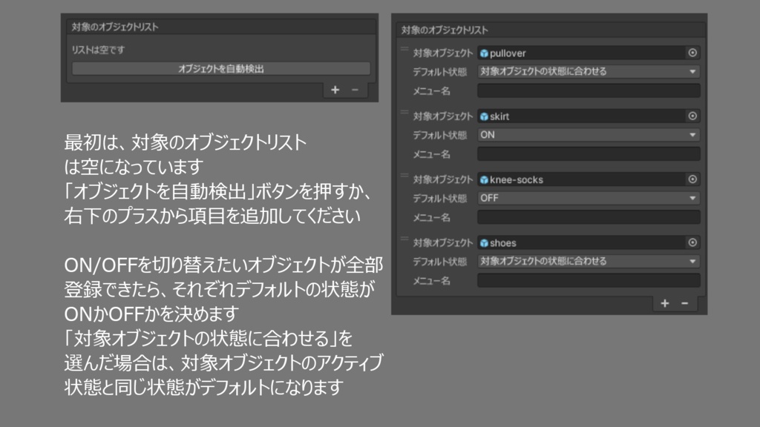The image size is (760, 427).
Task: Open the object picker for pullover
Action: (x=692, y=53)
